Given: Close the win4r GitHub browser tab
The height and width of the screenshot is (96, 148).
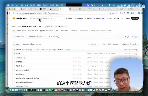Looking at the screenshot, I should coord(106,9).
